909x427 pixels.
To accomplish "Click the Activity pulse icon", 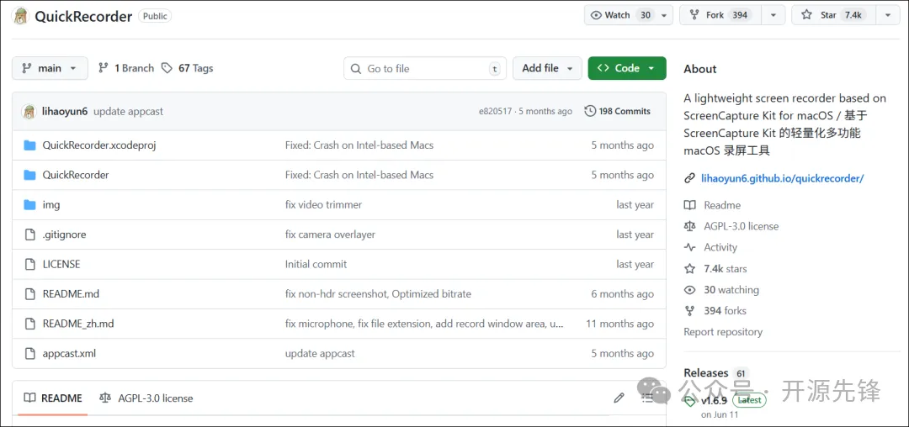I will tap(690, 247).
